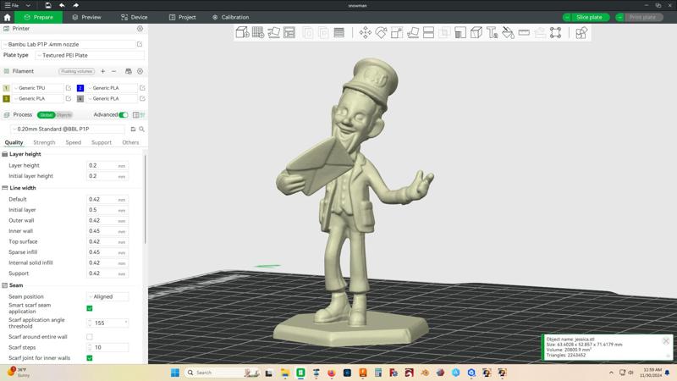Add a filament with plus icon
Viewport: 677px width, 381px height.
coord(102,71)
